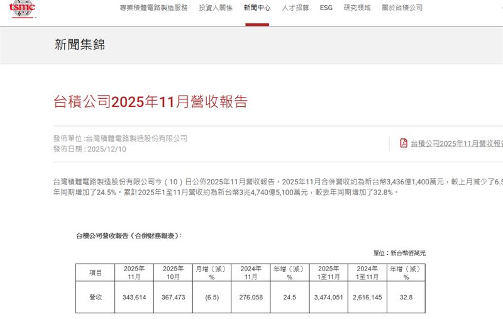Click the unit note 單位：新台幣佰萬元
Image resolution: width=503 pixels, height=319 pixels.
click(399, 253)
